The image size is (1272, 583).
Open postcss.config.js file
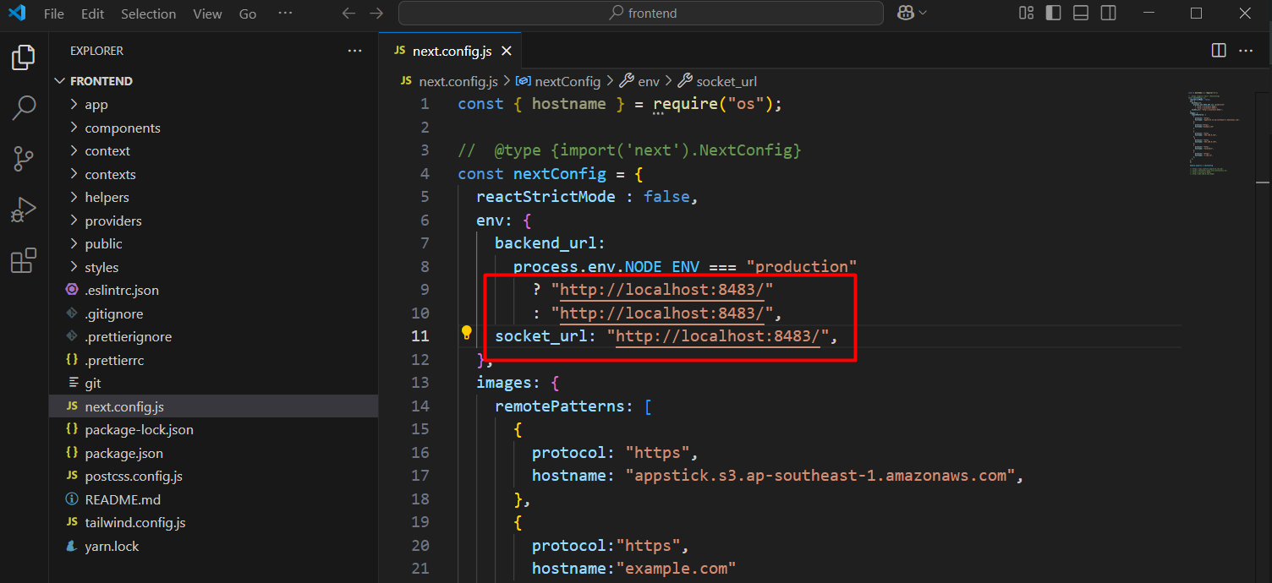point(213,477)
